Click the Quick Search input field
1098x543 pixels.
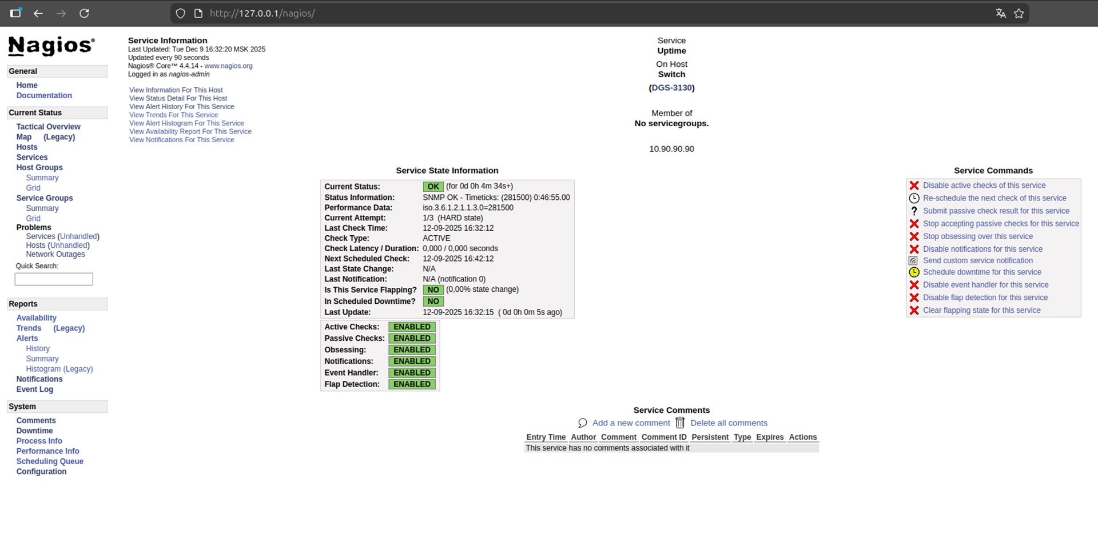coord(54,279)
